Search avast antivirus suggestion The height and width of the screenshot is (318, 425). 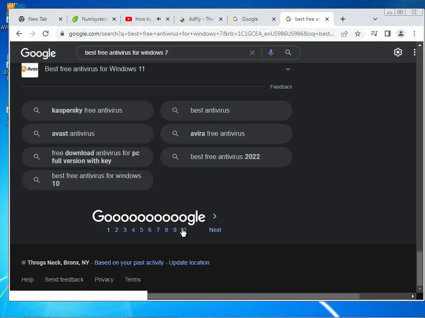point(87,134)
